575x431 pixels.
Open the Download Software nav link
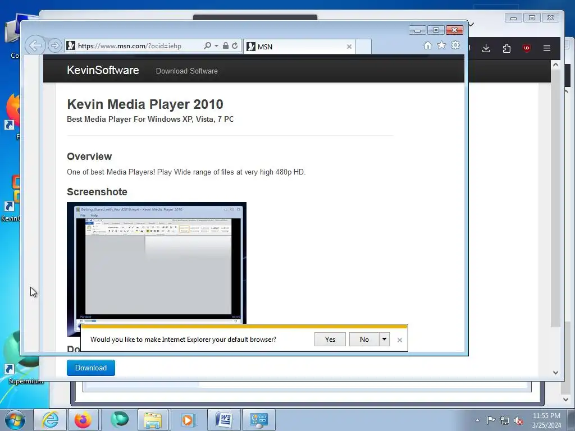pos(186,71)
